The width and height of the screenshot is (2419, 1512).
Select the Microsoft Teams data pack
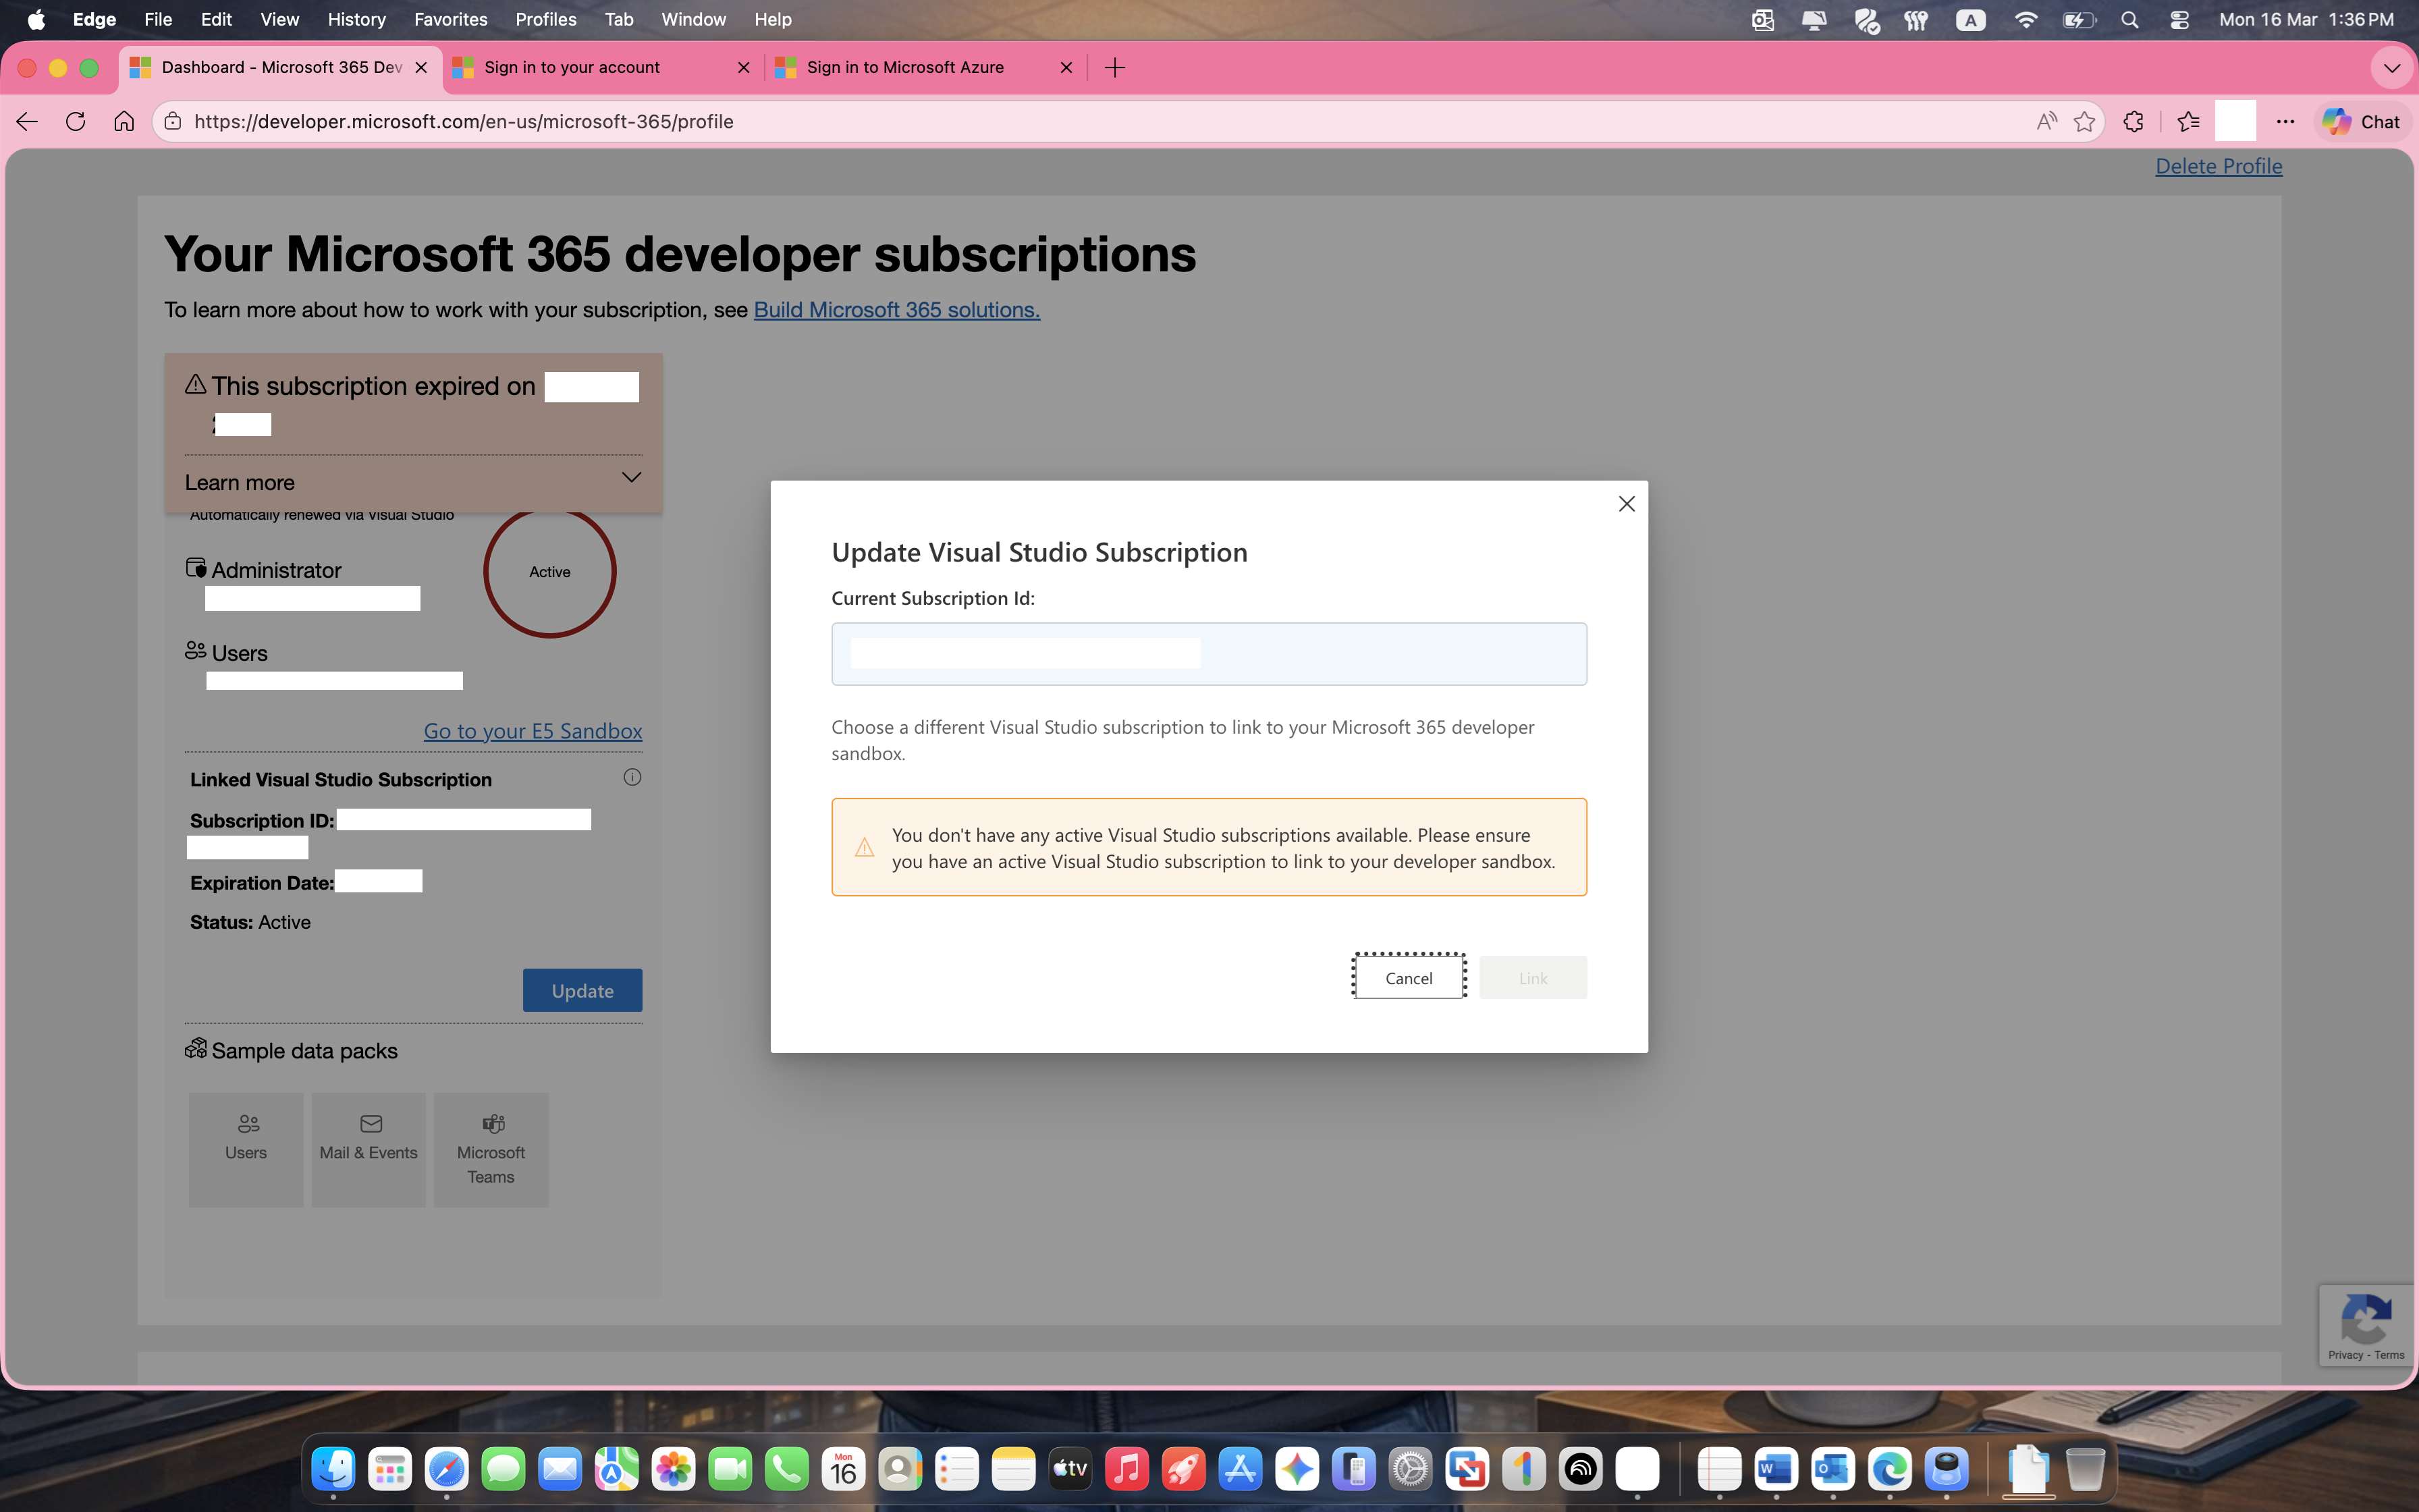click(x=491, y=1149)
